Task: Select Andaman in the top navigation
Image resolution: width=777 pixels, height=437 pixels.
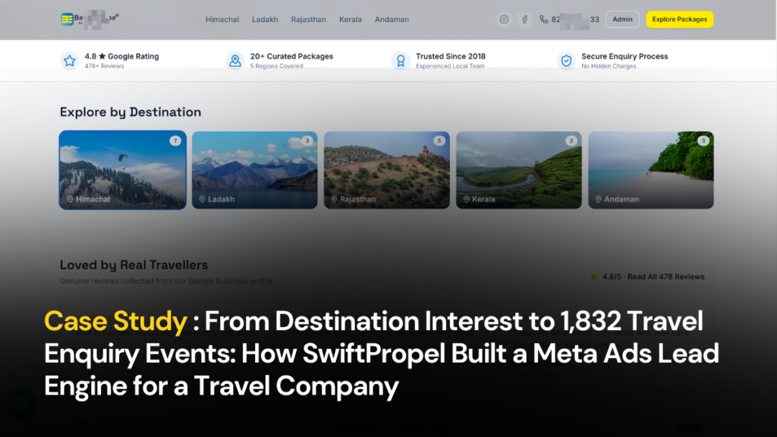Action: coord(392,19)
